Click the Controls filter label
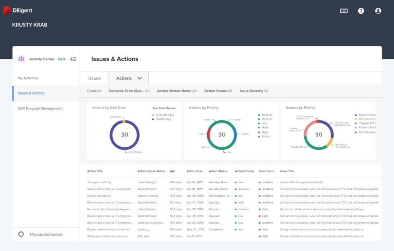394x251 pixels. click(x=94, y=91)
